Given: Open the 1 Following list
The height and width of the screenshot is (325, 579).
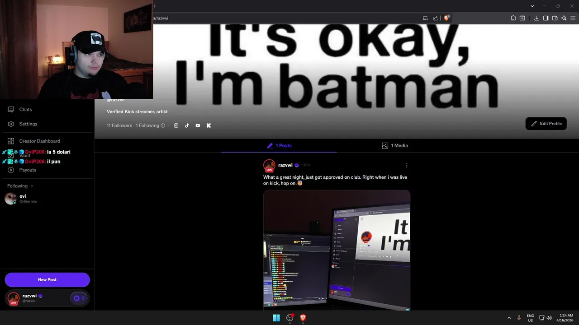Looking at the screenshot, I should point(147,125).
